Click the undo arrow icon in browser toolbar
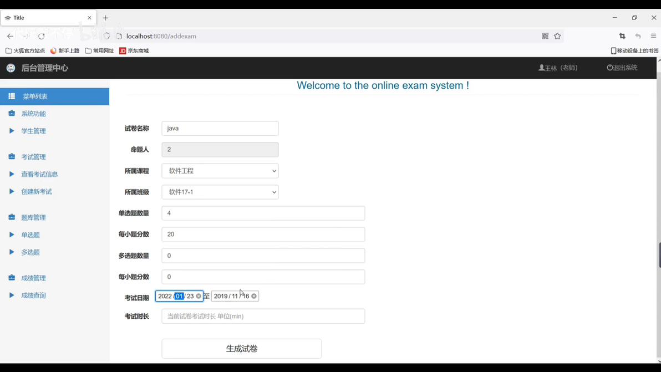The image size is (661, 372). 638,36
